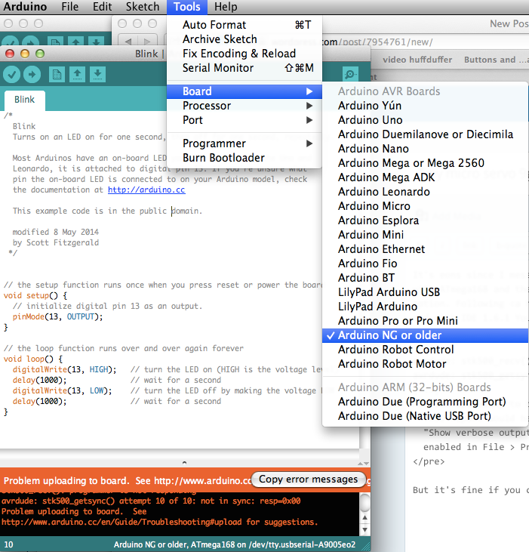
Task: Open the Edit menu
Action: coord(102,7)
